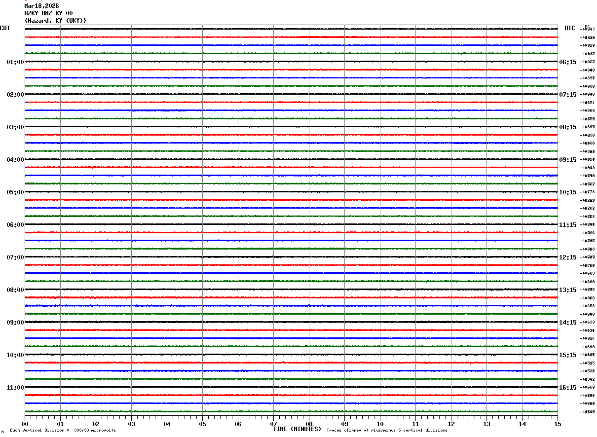This screenshot has height=437, width=597.
Task: Select the 09:15 UTC time label
Action: (x=568, y=160)
